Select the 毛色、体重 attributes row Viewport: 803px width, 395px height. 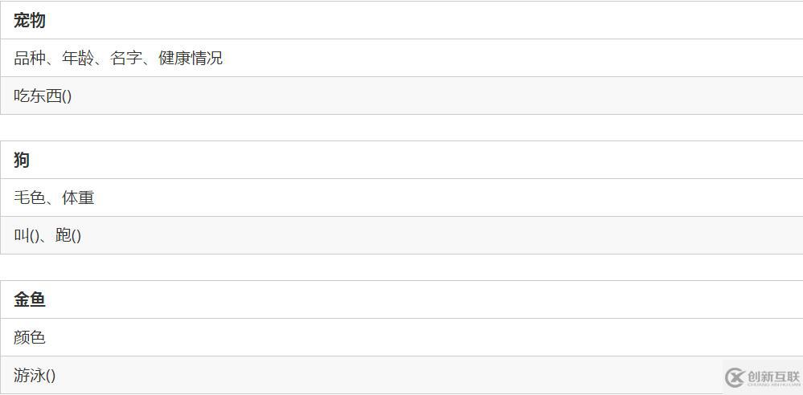[x=402, y=197]
